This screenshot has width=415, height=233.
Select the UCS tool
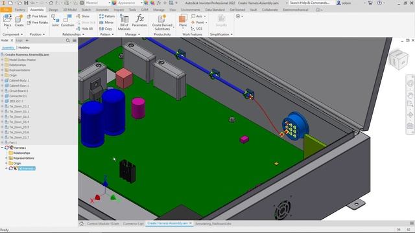point(196,28)
